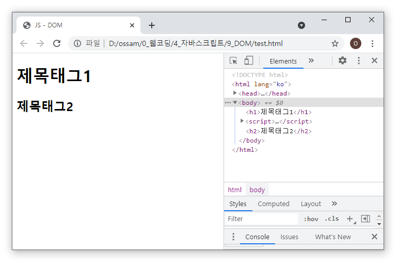
Task: Switch to the Styles tab
Action: click(238, 204)
